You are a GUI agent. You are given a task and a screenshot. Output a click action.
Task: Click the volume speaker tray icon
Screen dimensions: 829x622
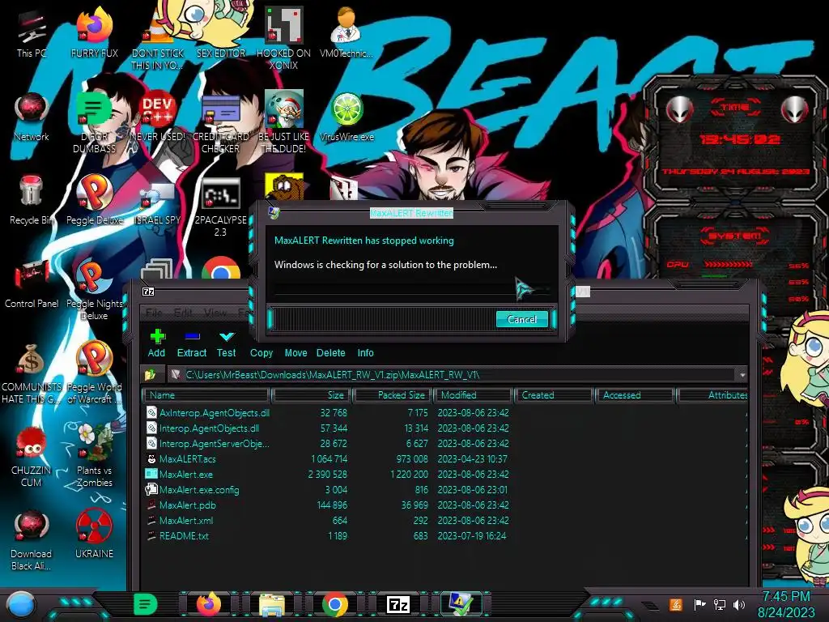coord(739,604)
